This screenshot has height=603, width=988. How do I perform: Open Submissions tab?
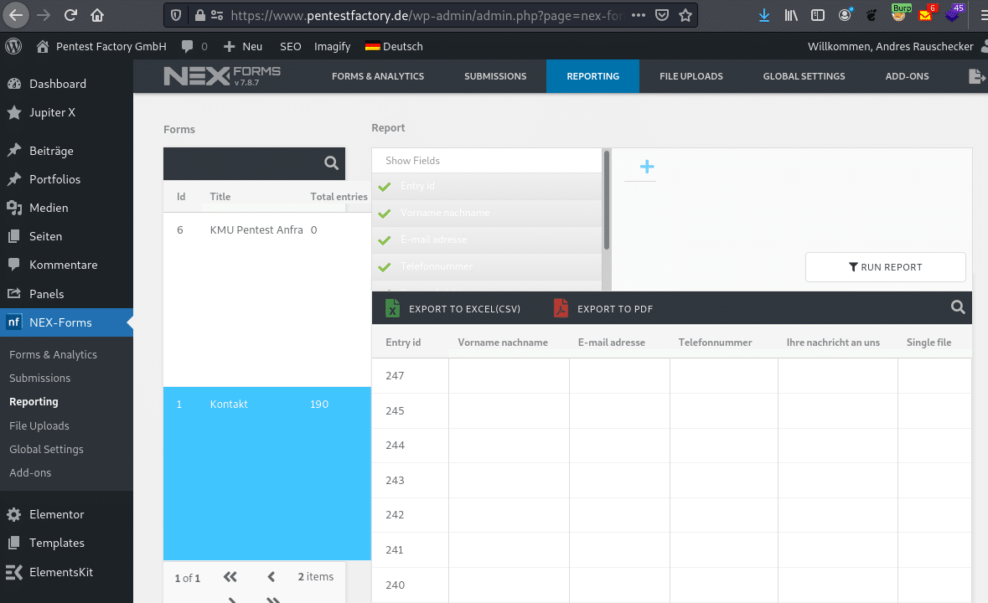495,76
